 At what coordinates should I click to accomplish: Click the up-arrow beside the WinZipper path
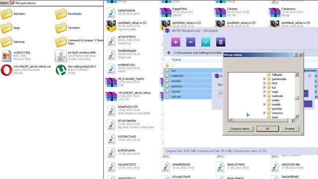[x=168, y=53]
